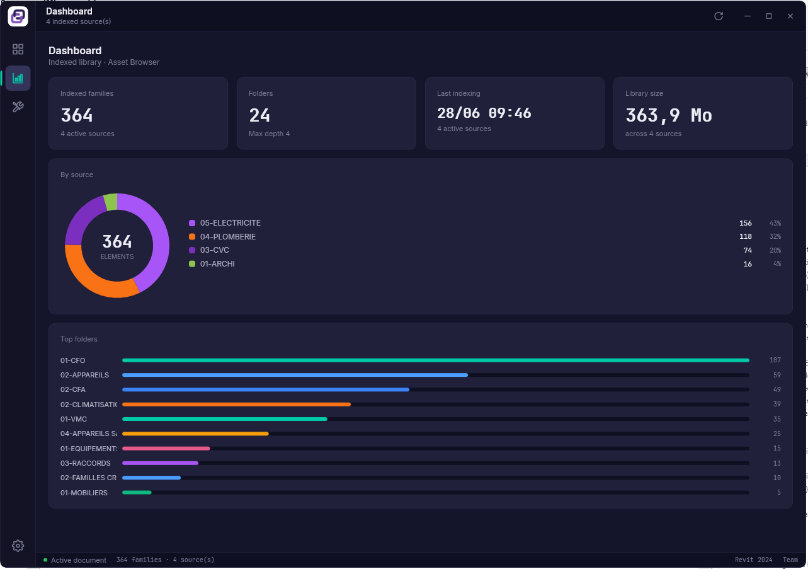Screen dimensions: 808x569
Task: Select the 01-MOBILIERS folder label
Action: [x=84, y=493]
